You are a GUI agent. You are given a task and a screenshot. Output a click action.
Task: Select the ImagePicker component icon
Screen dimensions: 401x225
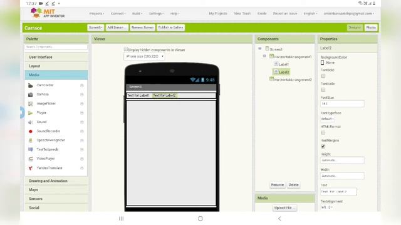[31, 104]
